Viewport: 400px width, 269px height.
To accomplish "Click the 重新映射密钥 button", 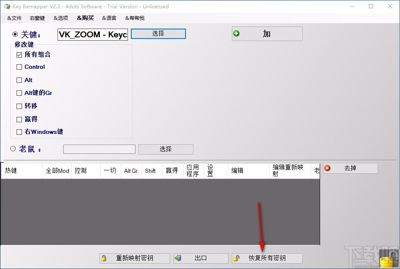I will (135, 258).
